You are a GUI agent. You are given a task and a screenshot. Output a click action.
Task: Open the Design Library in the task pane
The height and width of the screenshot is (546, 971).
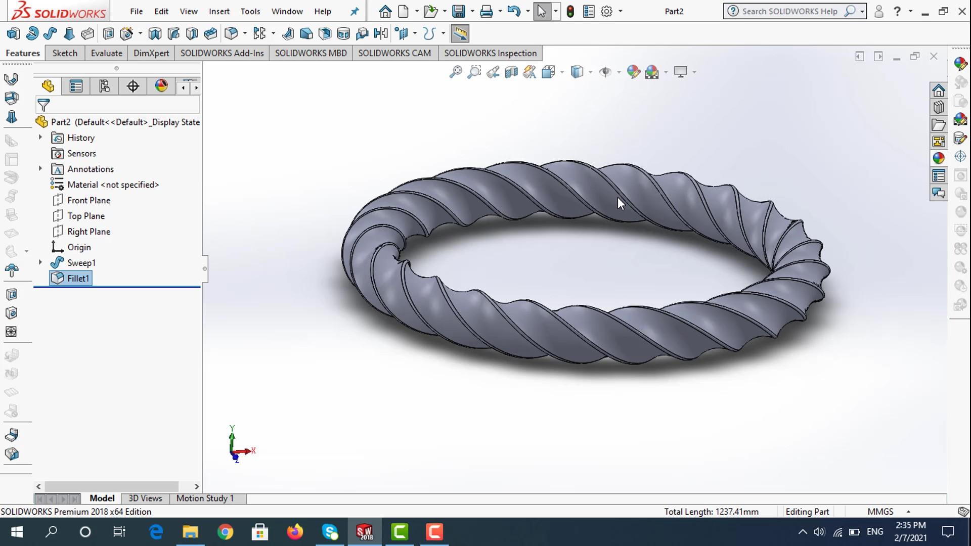tap(939, 108)
